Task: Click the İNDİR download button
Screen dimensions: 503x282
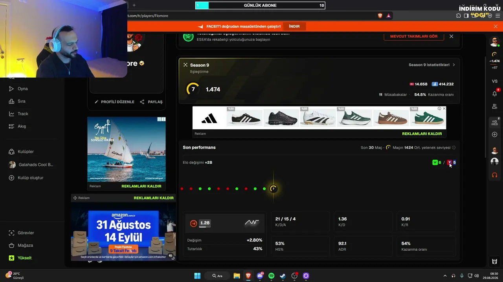Action: pyautogui.click(x=294, y=26)
